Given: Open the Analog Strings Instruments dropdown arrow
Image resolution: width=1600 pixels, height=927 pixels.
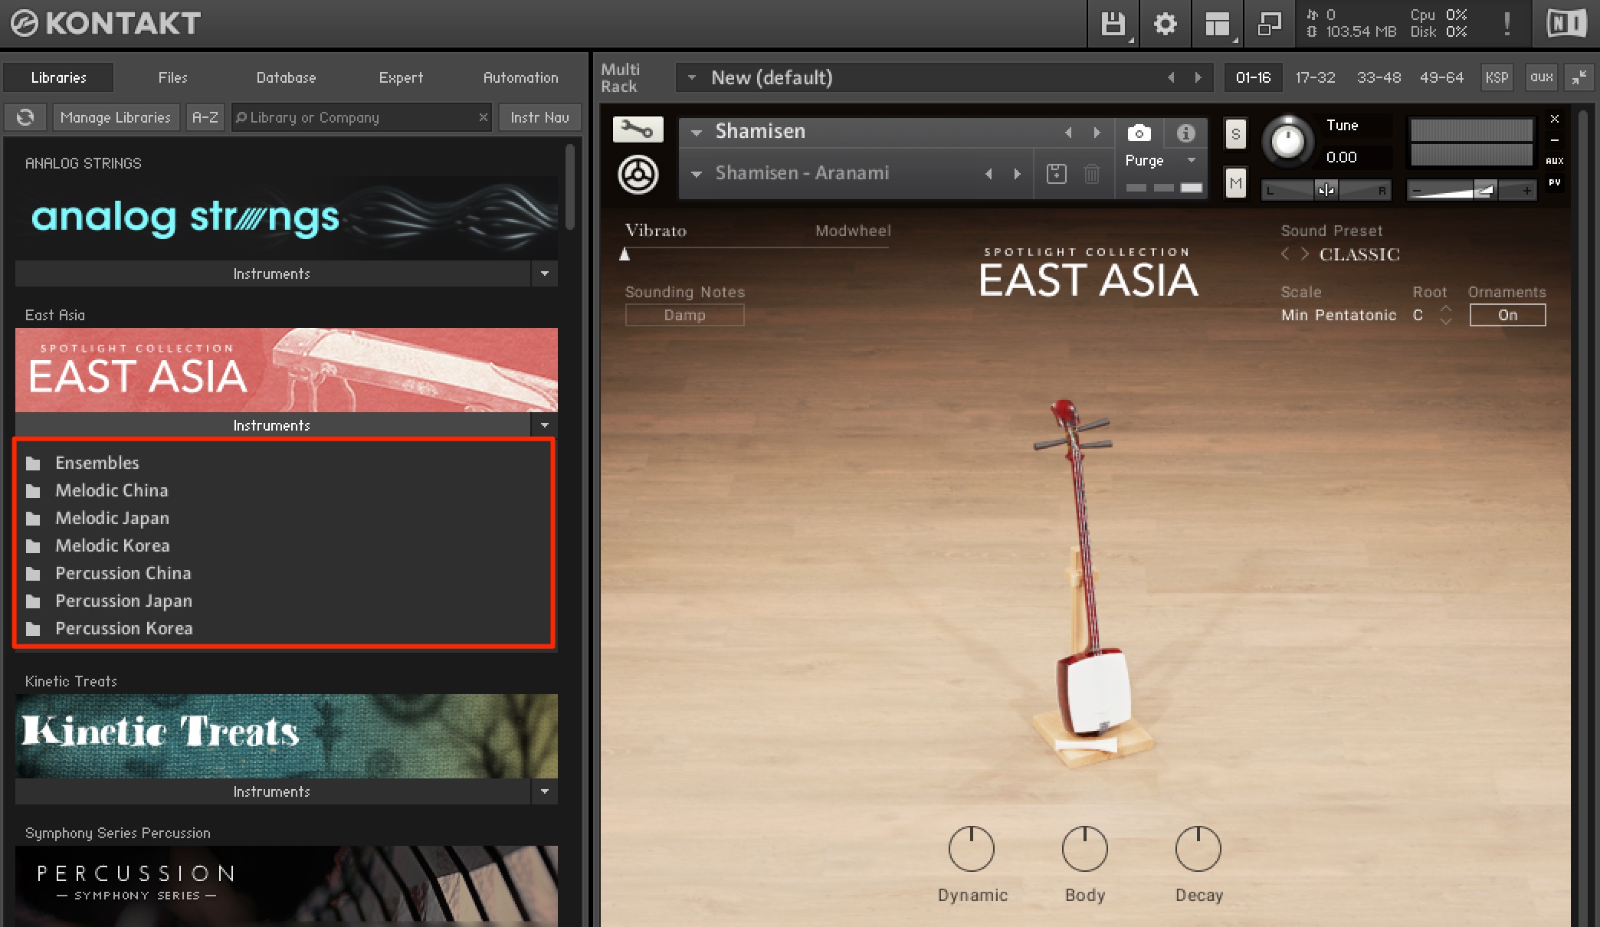Looking at the screenshot, I should (544, 274).
